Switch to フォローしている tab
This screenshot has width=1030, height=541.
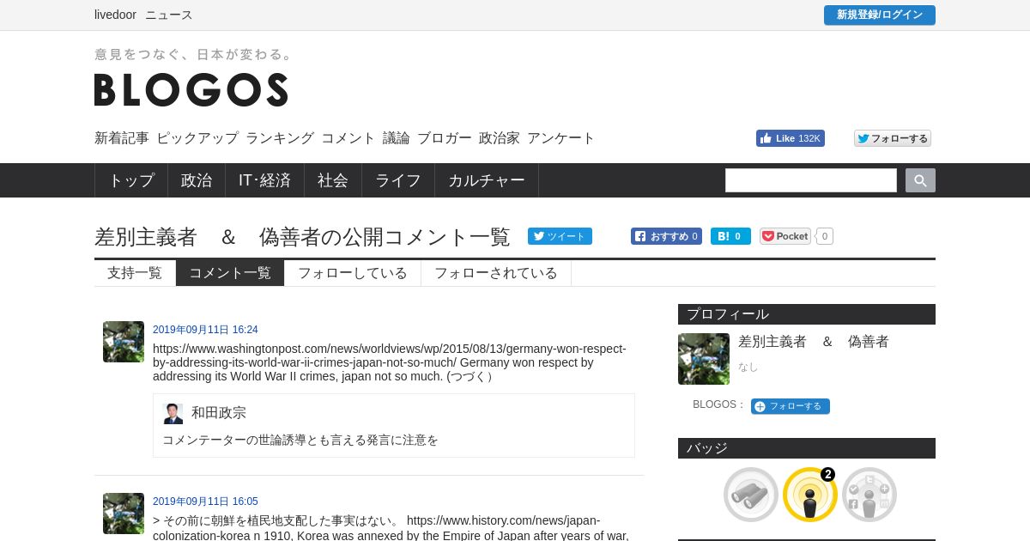(x=353, y=273)
